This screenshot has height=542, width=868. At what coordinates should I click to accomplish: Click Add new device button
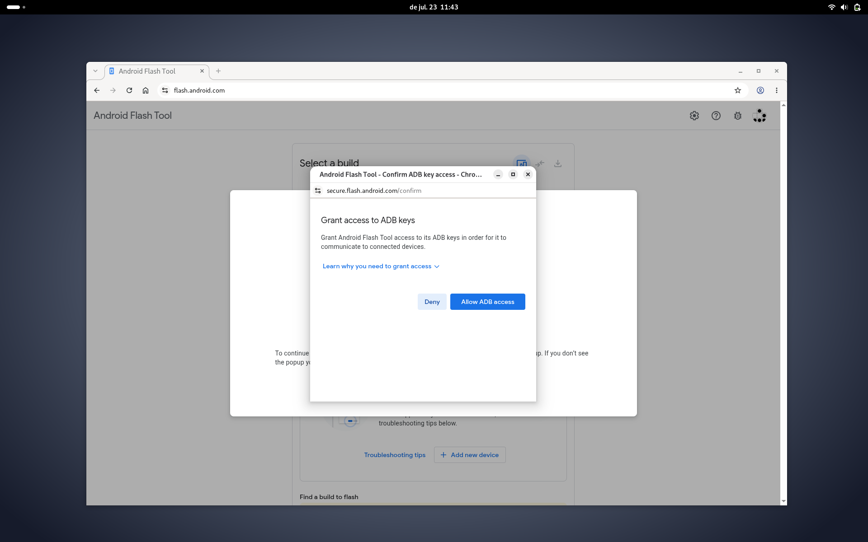[x=470, y=455]
